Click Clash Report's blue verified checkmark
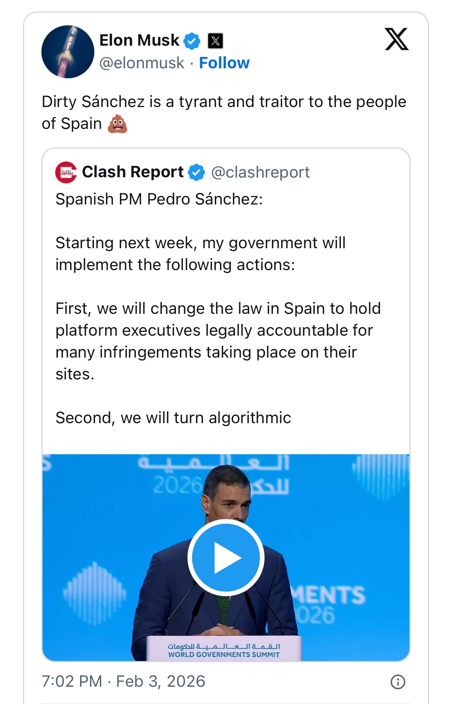Image resolution: width=452 pixels, height=704 pixels. tap(197, 172)
